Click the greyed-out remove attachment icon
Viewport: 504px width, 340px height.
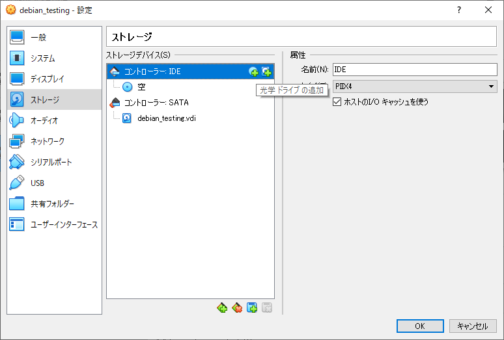pyautogui.click(x=267, y=308)
